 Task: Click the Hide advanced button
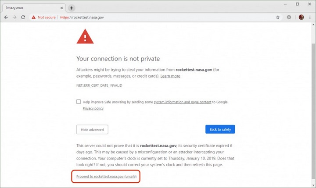[92, 129]
